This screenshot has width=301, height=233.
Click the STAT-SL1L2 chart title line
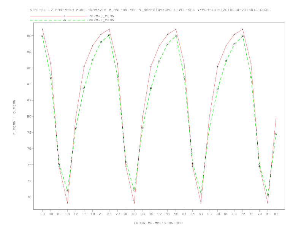(149, 10)
